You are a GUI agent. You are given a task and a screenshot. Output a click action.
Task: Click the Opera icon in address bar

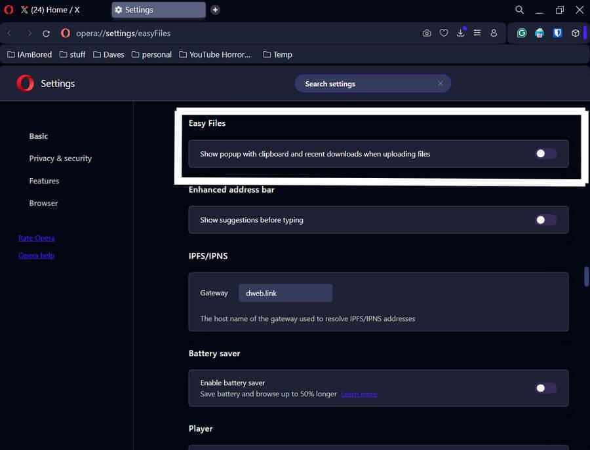(x=66, y=33)
